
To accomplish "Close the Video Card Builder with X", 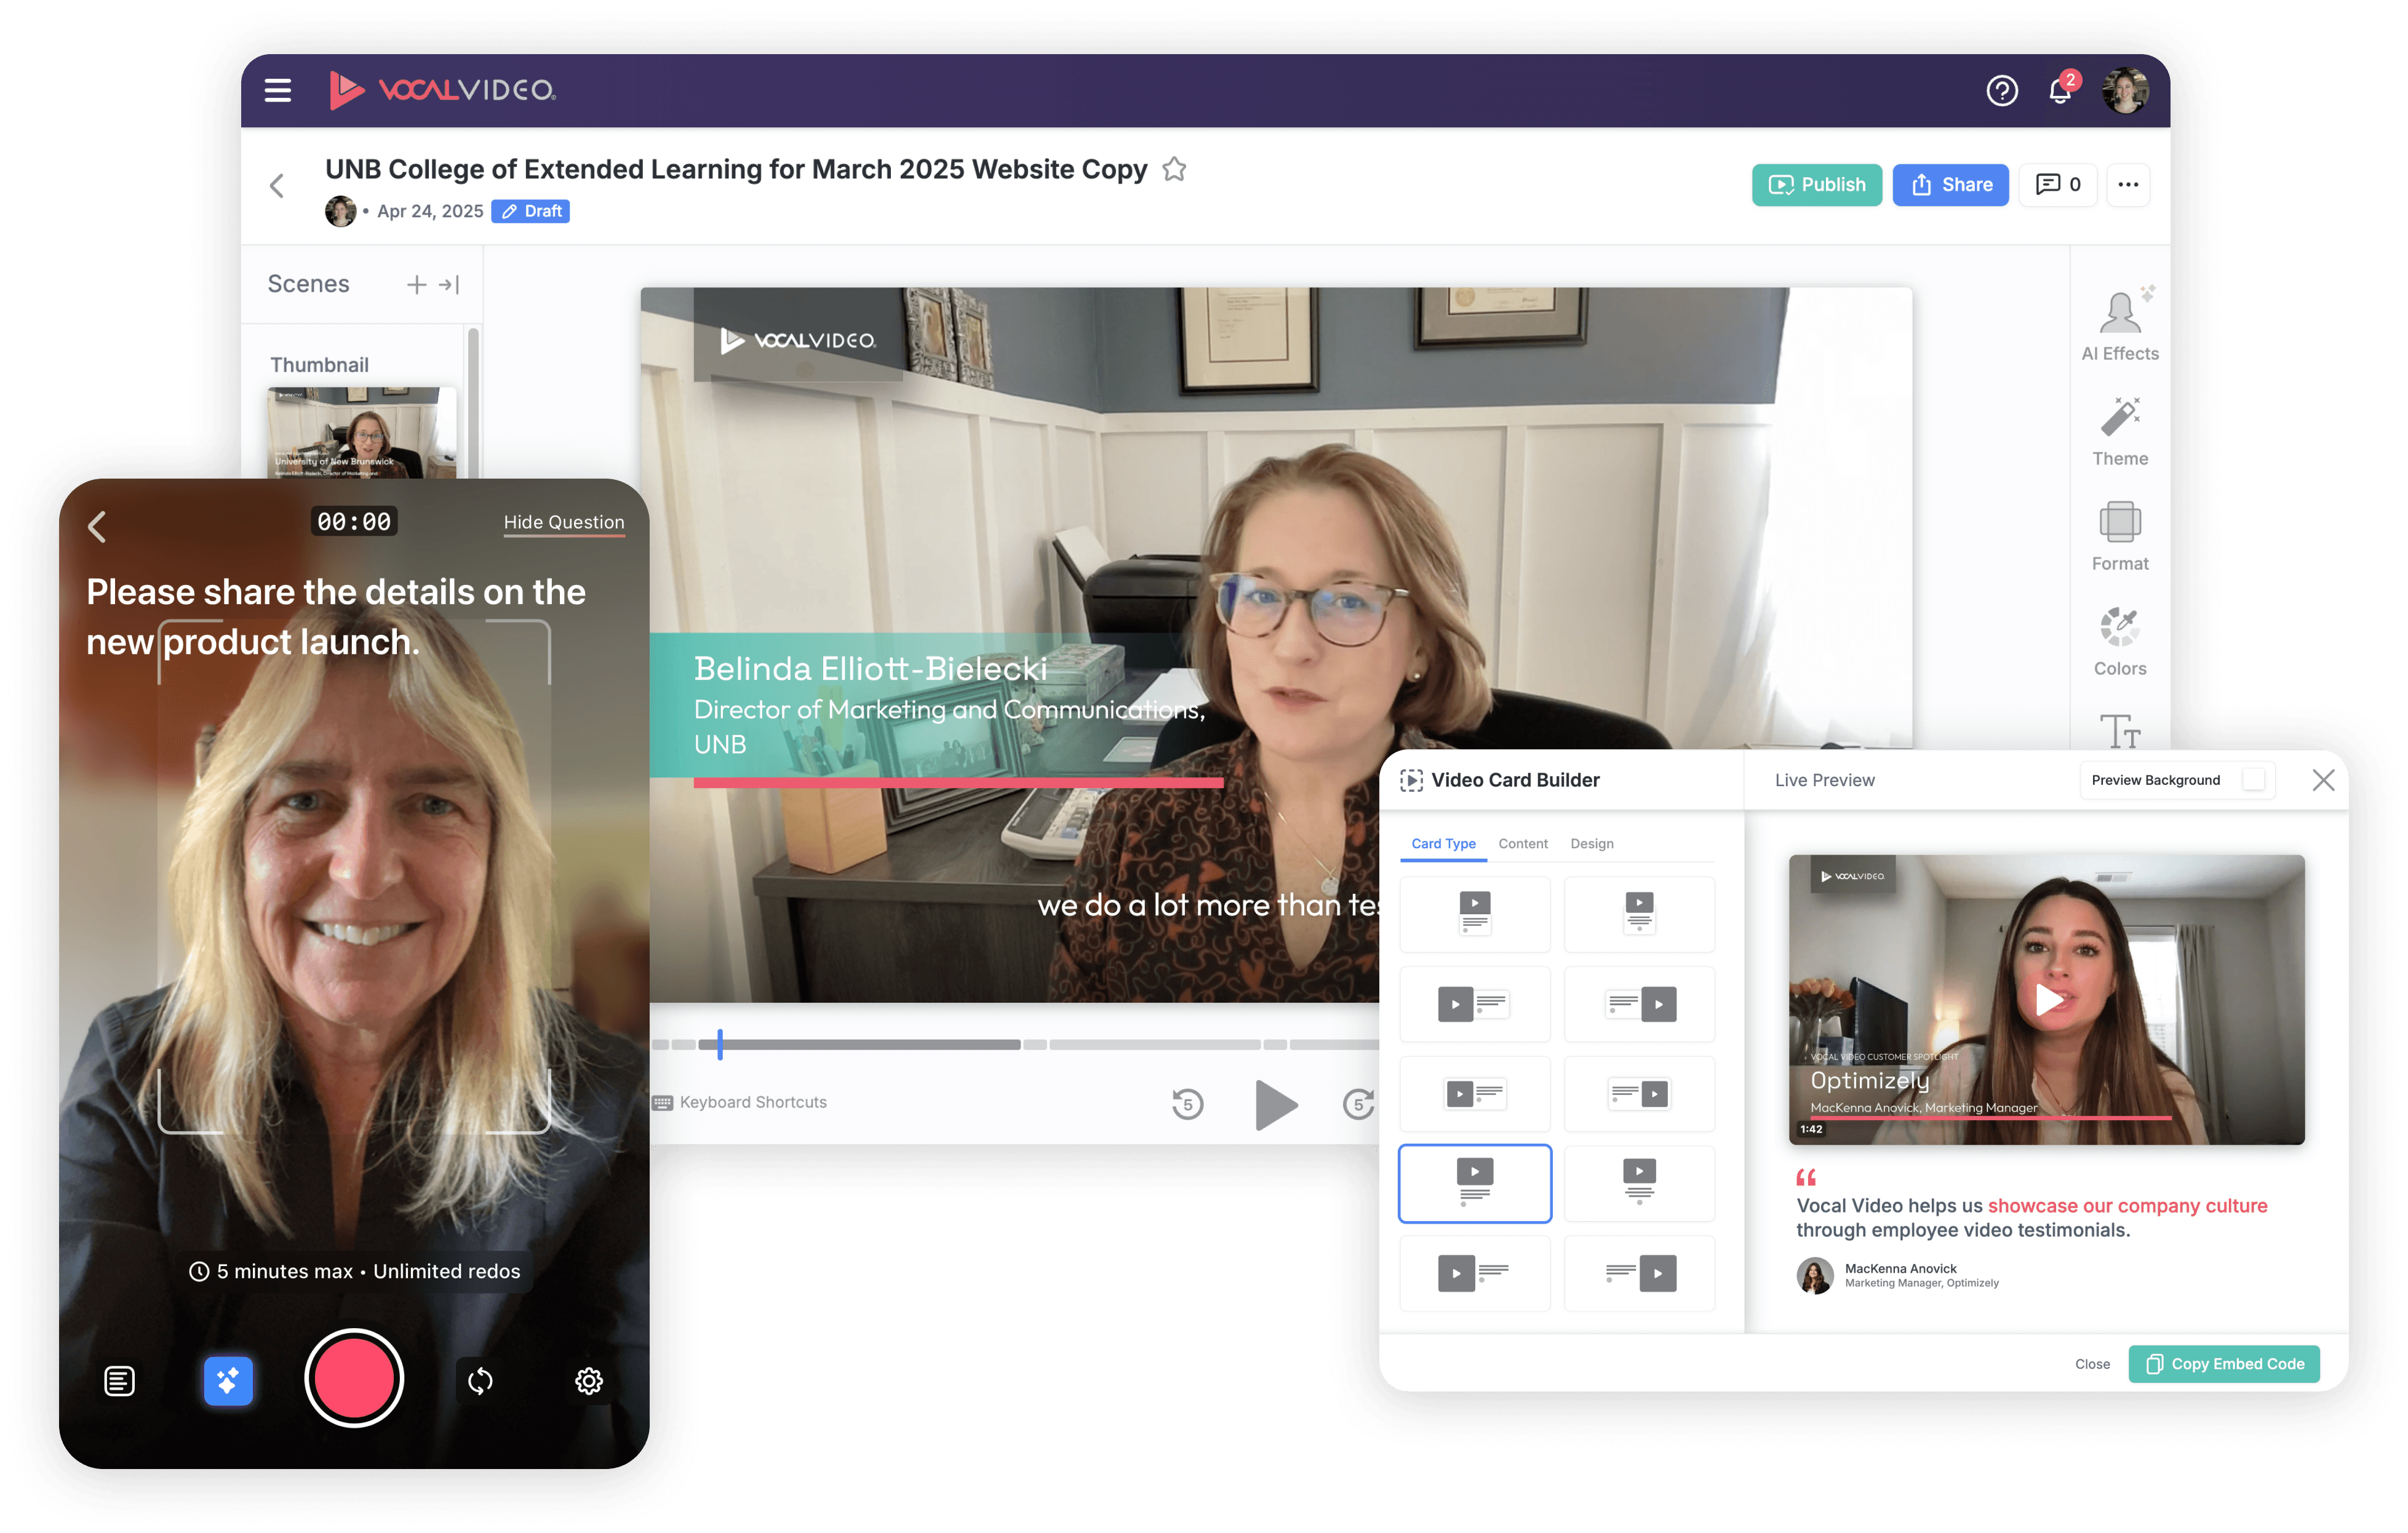I will point(2323,780).
